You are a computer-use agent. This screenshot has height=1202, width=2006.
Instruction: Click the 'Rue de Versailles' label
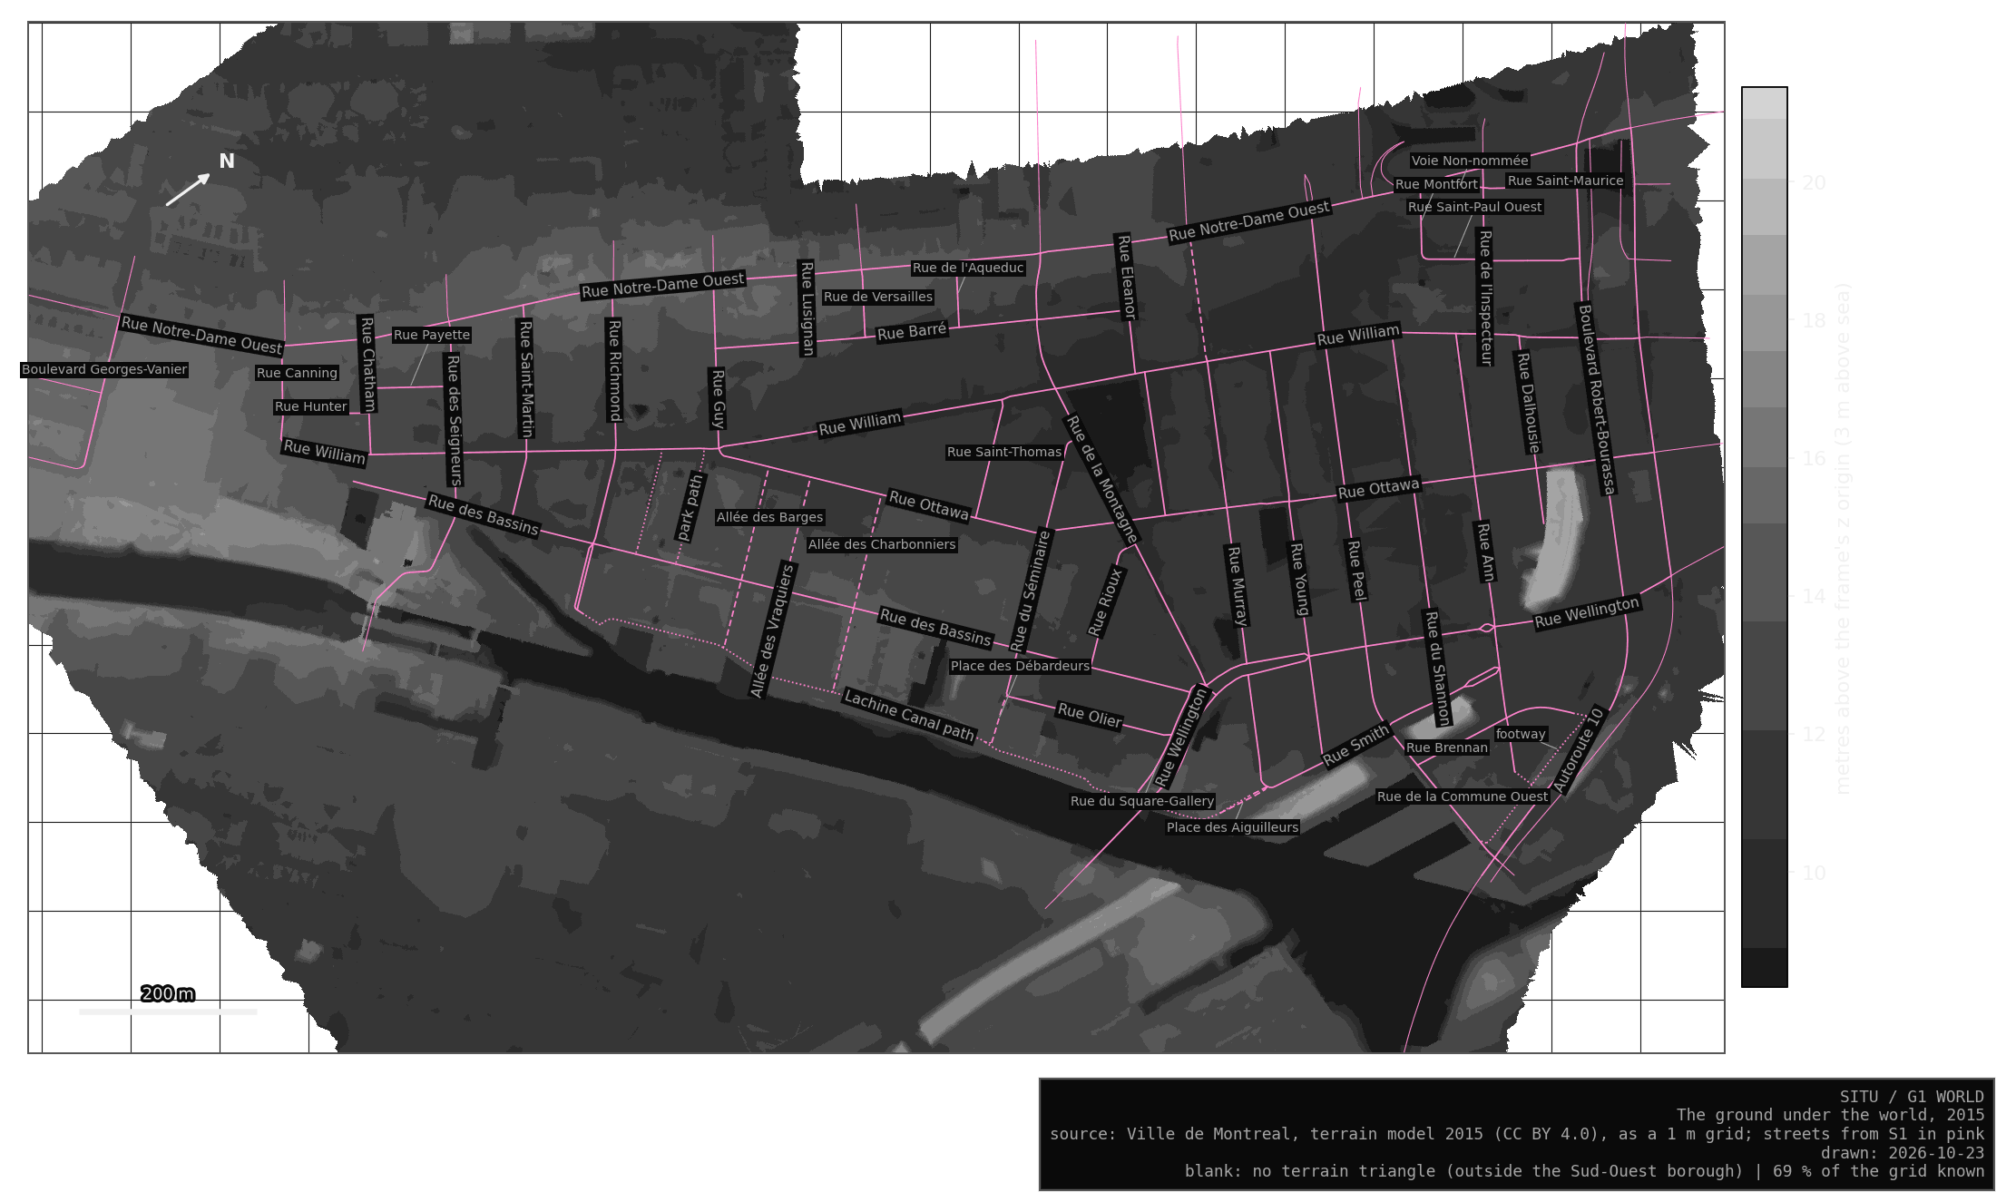878,298
